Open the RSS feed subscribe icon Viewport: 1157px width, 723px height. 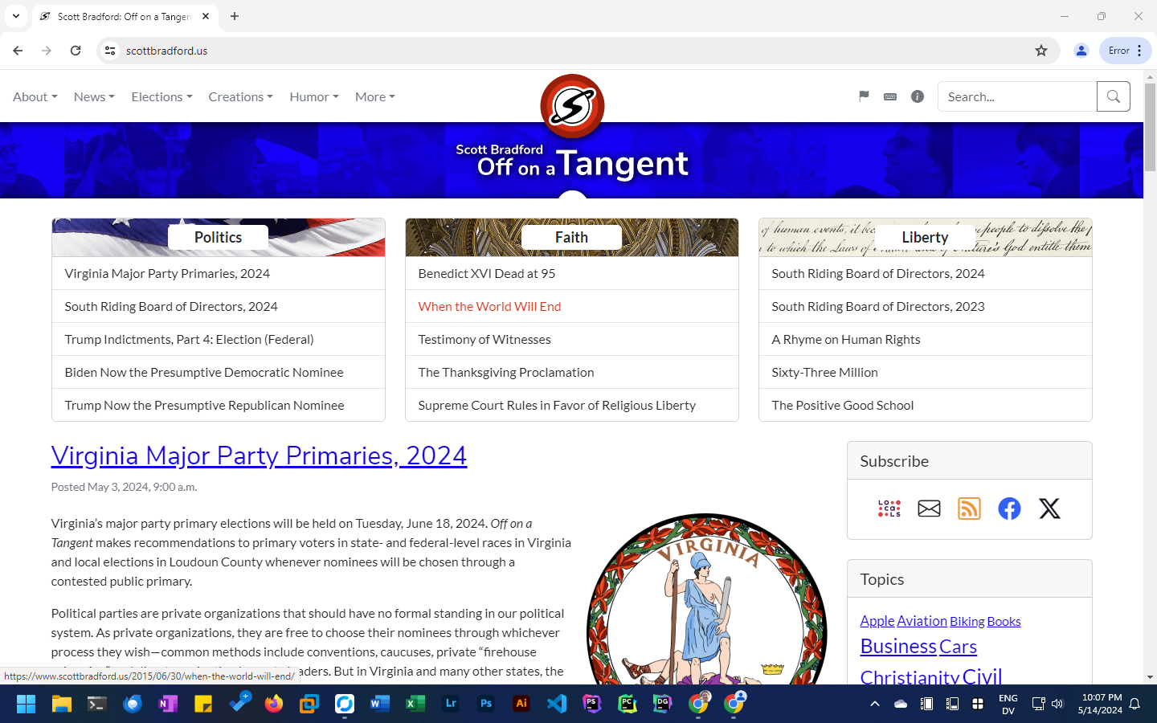point(969,509)
